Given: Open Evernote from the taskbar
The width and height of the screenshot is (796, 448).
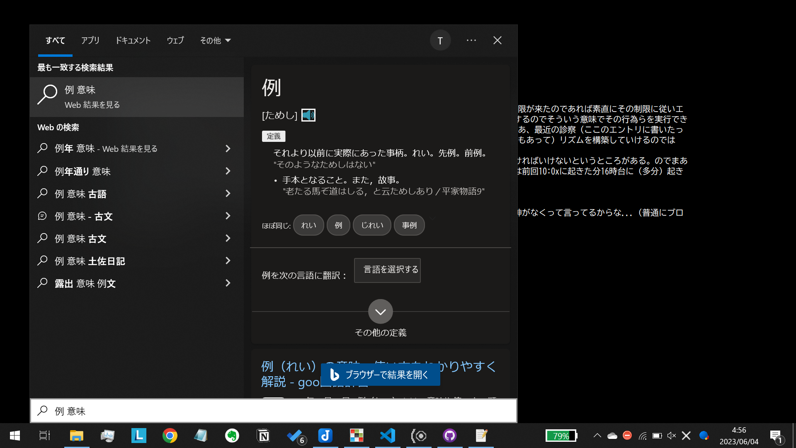Looking at the screenshot, I should click(232, 436).
